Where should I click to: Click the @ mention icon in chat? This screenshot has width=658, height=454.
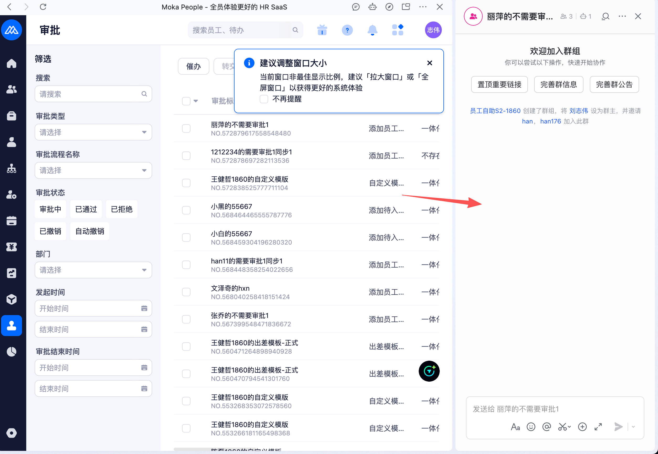tap(546, 427)
